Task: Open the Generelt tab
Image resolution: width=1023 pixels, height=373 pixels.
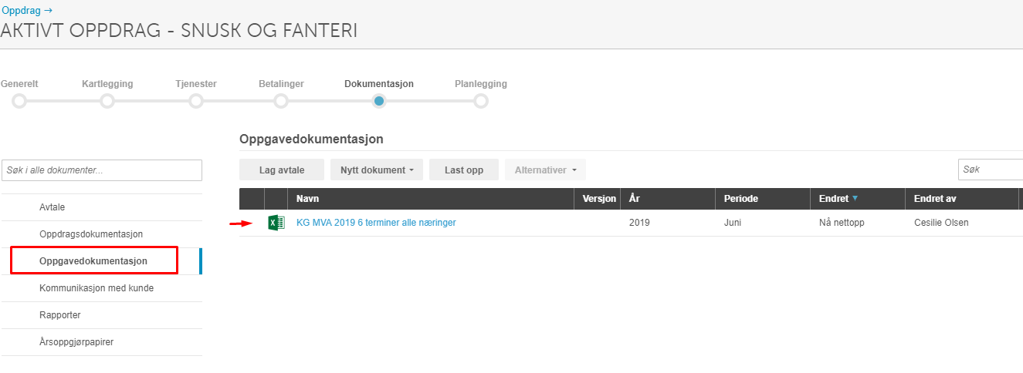Action: pos(19,84)
